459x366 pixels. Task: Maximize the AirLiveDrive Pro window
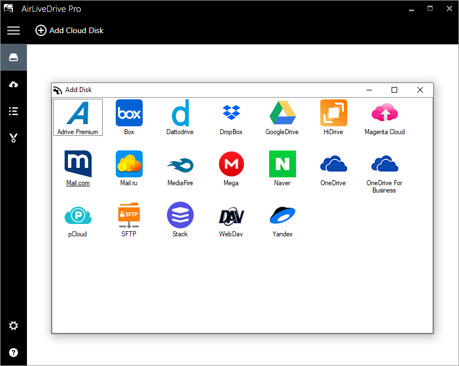(x=430, y=8)
